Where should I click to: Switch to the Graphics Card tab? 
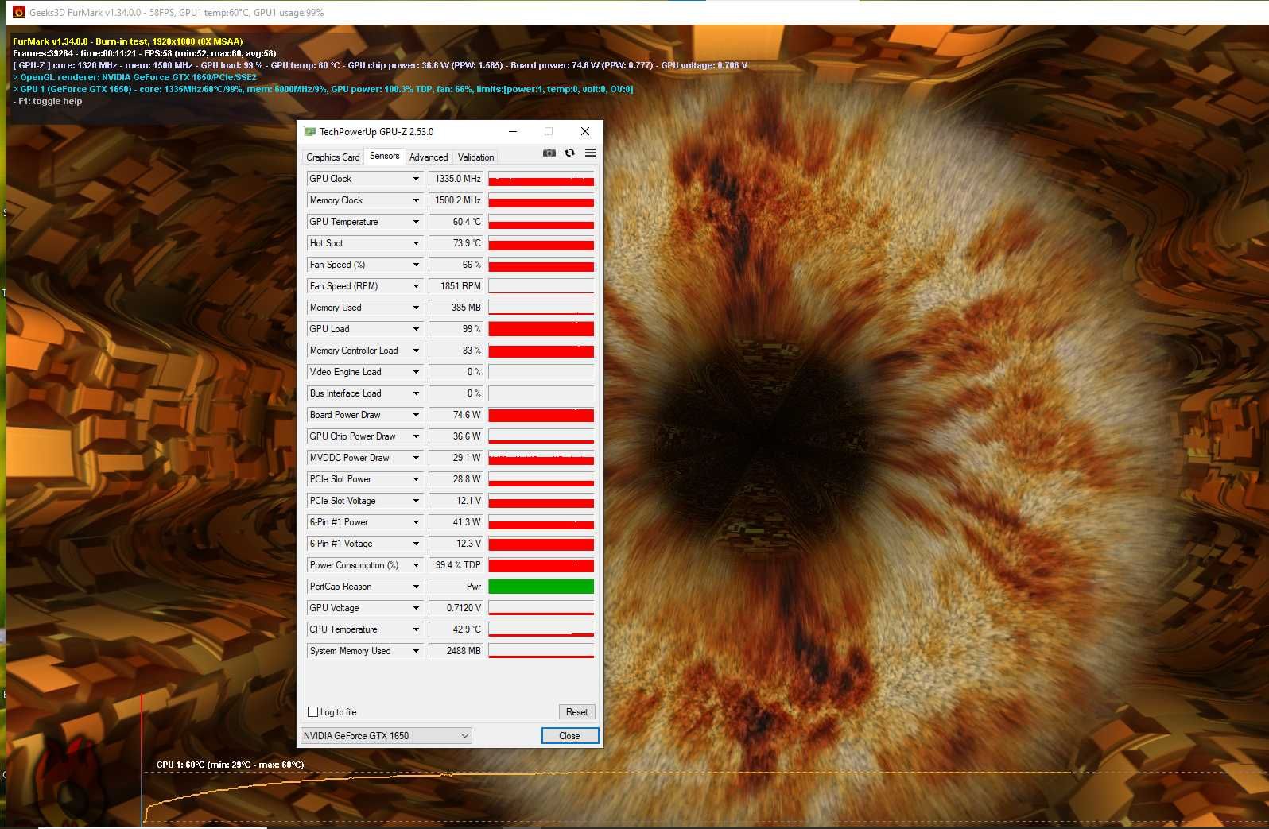tap(333, 157)
